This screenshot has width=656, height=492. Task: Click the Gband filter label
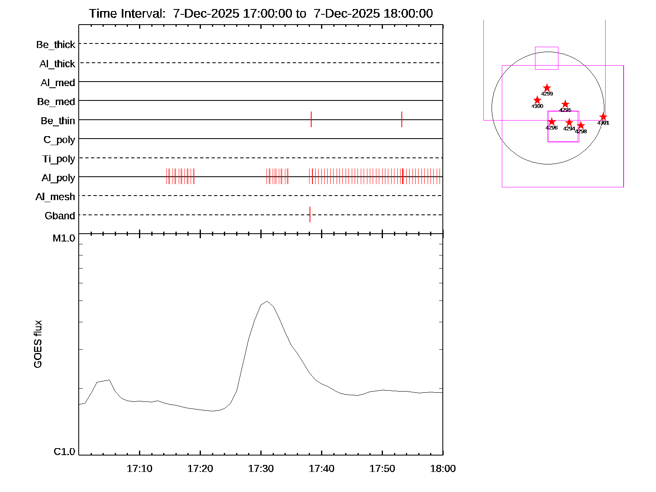tap(60, 216)
